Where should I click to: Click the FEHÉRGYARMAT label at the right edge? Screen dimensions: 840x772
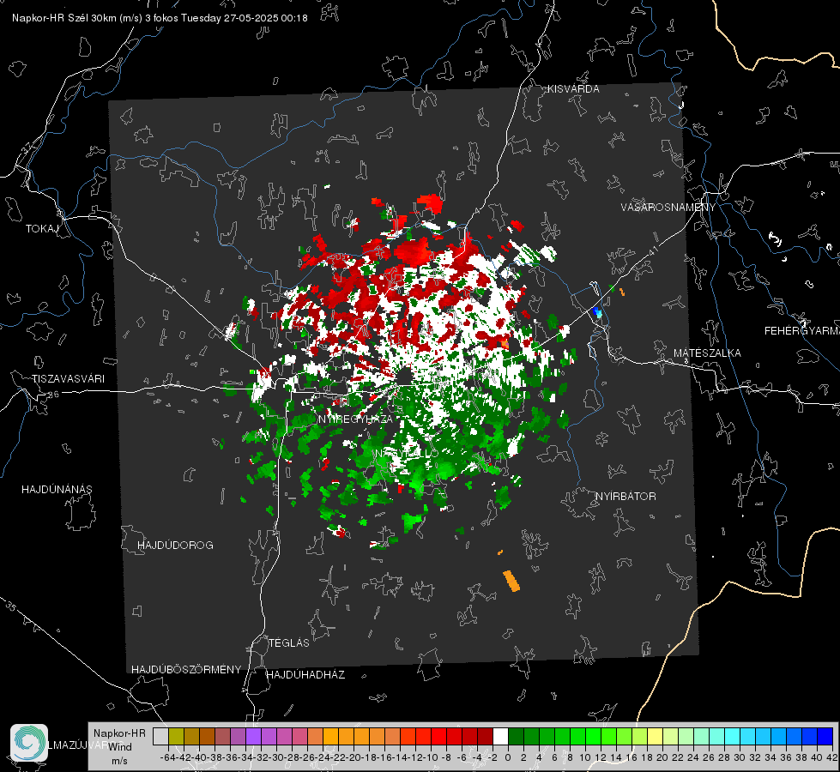[x=802, y=331]
